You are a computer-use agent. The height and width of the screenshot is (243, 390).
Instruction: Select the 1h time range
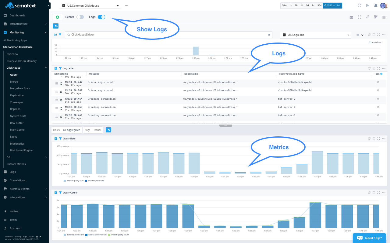click(x=291, y=5)
